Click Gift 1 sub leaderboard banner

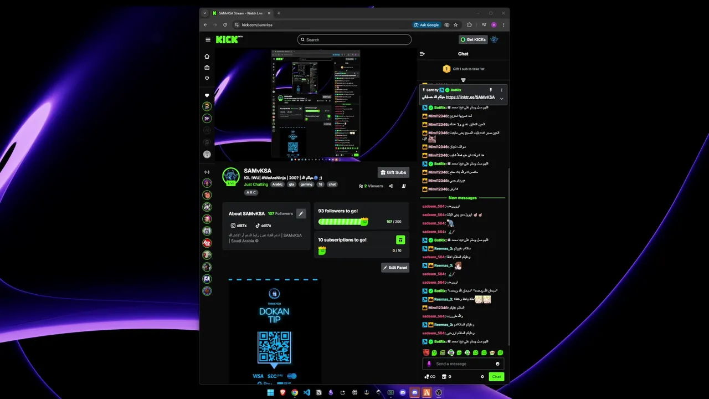click(463, 69)
